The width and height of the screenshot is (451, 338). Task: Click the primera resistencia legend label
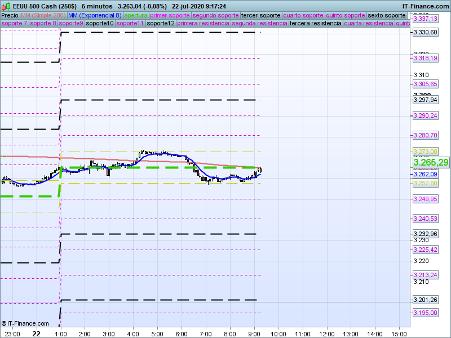[x=202, y=24]
